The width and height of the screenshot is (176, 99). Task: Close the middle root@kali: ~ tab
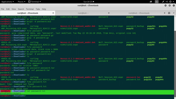(x=109, y=13)
